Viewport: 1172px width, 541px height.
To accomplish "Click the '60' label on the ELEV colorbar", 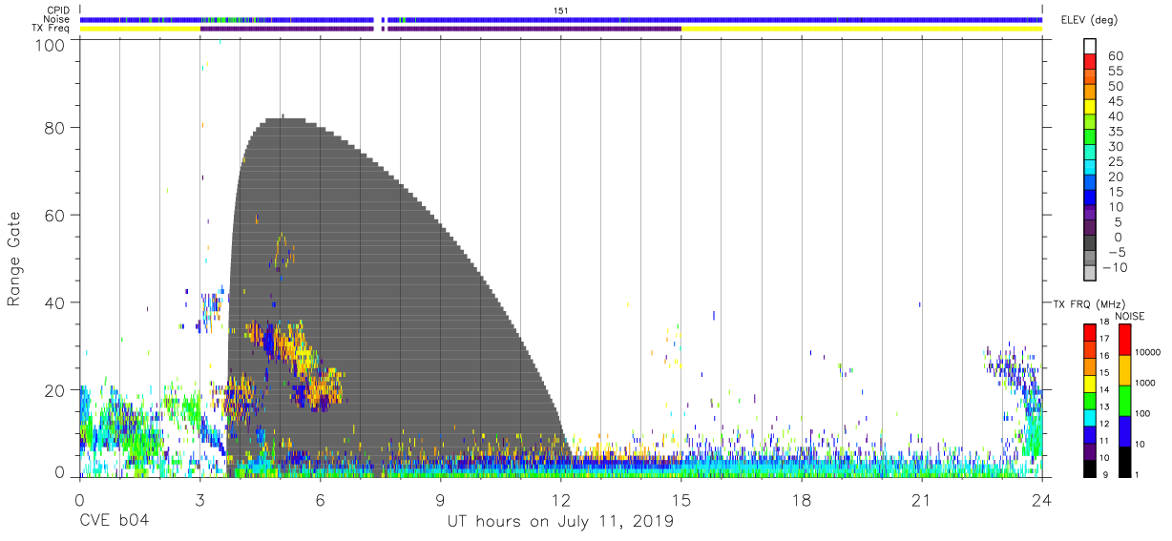I will coord(1114,56).
